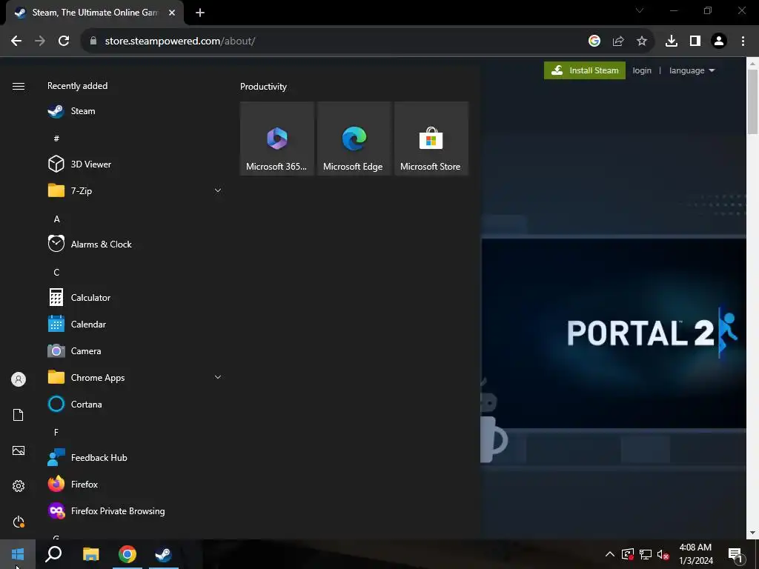Viewport: 759px width, 569px height.
Task: Open Steam from Recently added list
Action: coord(135,111)
